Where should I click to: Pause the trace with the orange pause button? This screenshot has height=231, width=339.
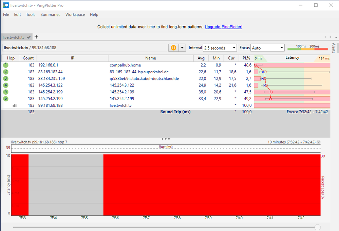173,48
